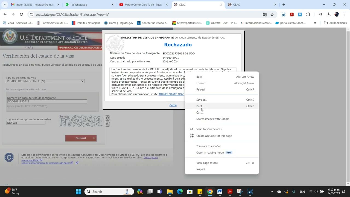Screen dimensions: 350x197
Task: Click the blue download-arrow extension icon
Action: (x=300, y=15)
